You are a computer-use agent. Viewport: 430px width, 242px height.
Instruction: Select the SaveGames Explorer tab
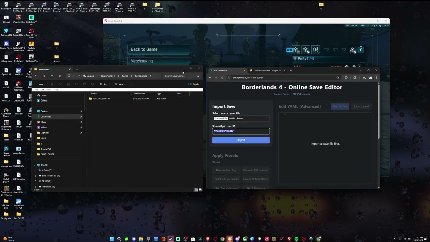[x=52, y=69]
